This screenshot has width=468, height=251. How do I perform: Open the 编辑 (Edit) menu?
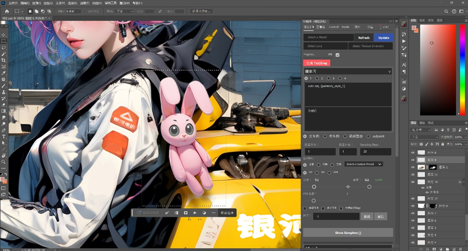25,3
